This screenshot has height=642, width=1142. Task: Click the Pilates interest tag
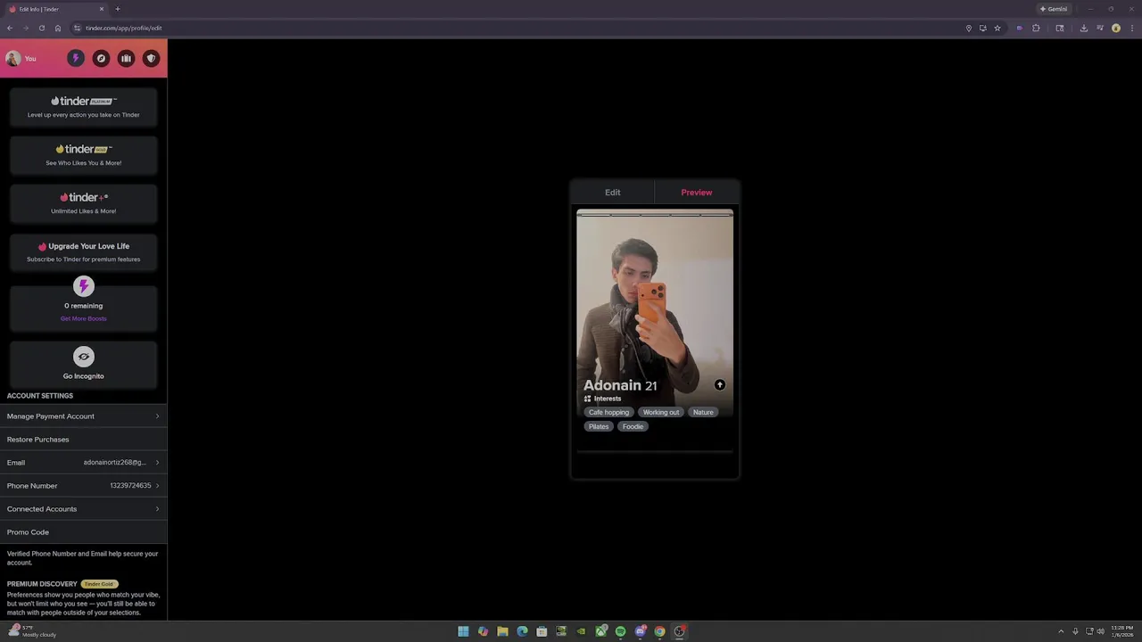tap(599, 426)
